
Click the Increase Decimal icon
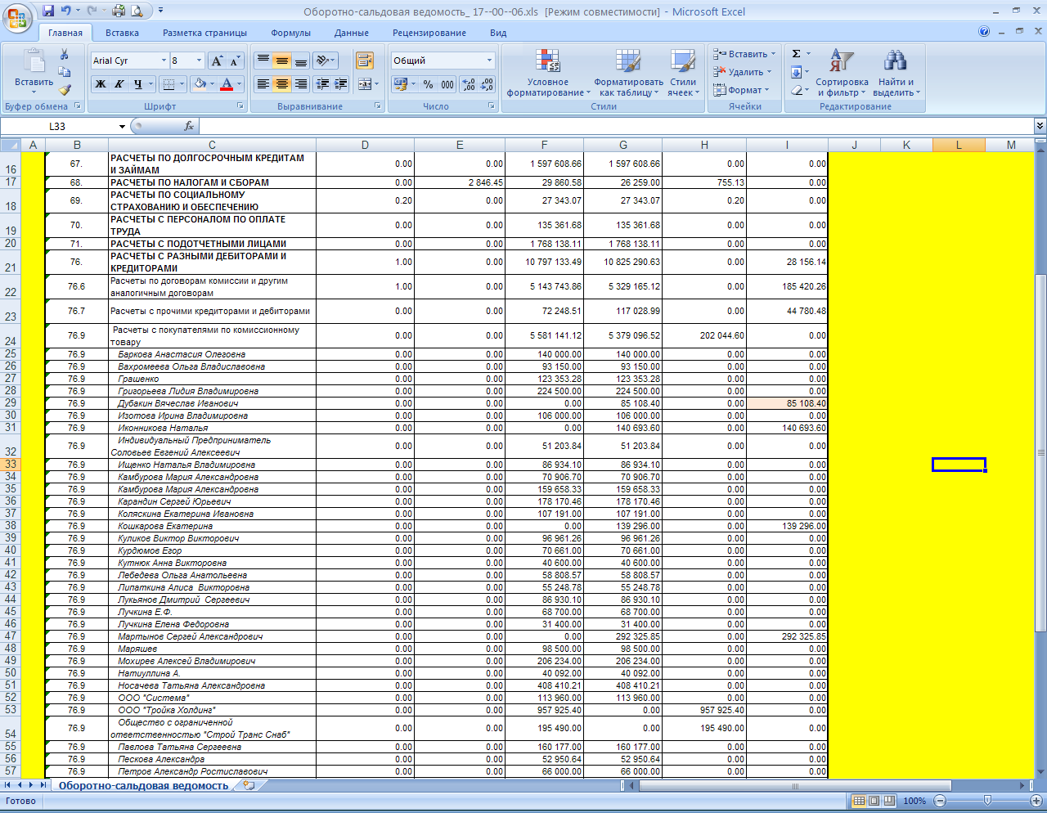click(469, 84)
